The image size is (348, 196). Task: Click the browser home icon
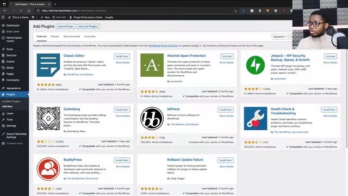pyautogui.click(x=29, y=11)
